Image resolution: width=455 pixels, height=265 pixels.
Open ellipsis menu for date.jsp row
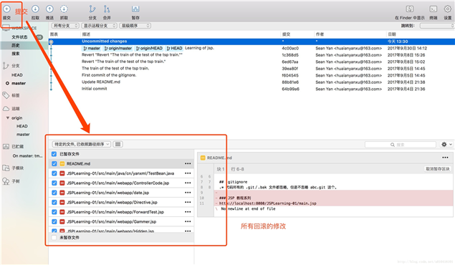point(188,193)
